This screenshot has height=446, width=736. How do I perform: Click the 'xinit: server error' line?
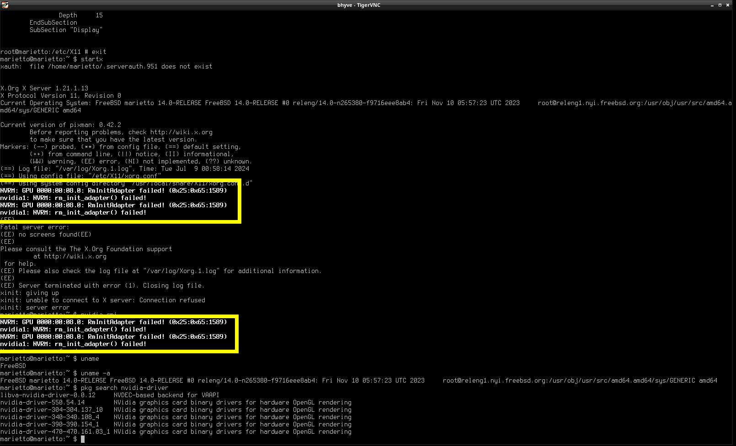click(35, 308)
